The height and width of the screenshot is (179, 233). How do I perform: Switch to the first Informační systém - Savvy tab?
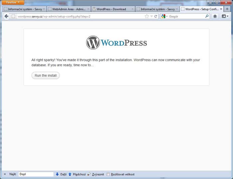point(24,9)
